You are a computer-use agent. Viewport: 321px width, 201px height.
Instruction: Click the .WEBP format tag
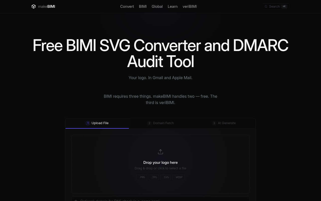pos(178,177)
